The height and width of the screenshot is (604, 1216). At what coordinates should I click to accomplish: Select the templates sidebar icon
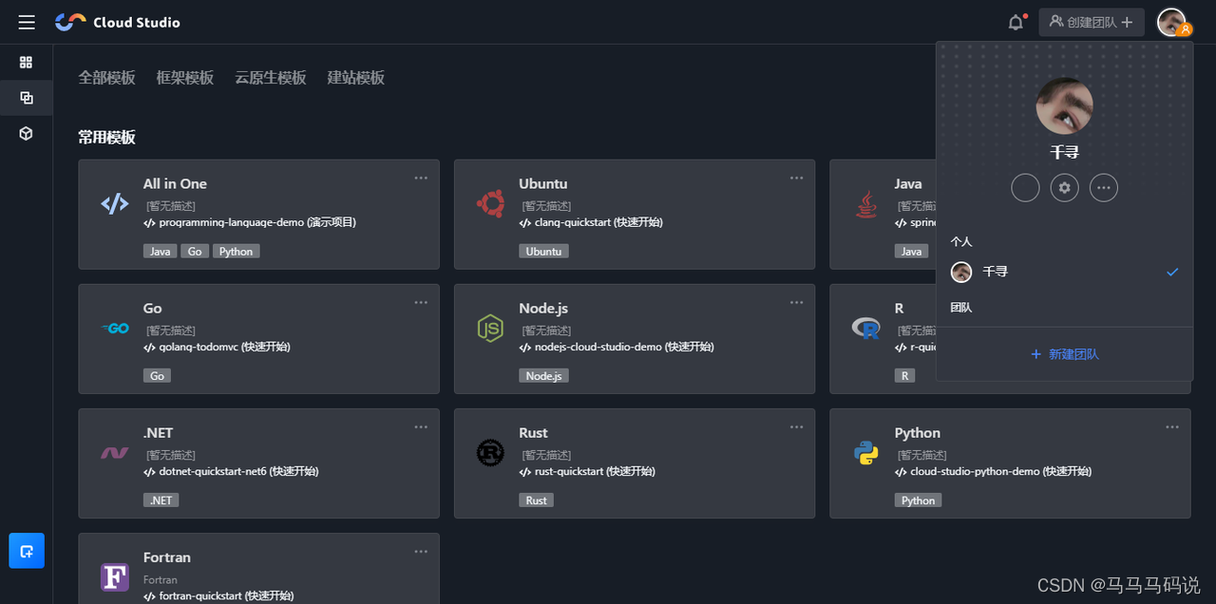(27, 98)
